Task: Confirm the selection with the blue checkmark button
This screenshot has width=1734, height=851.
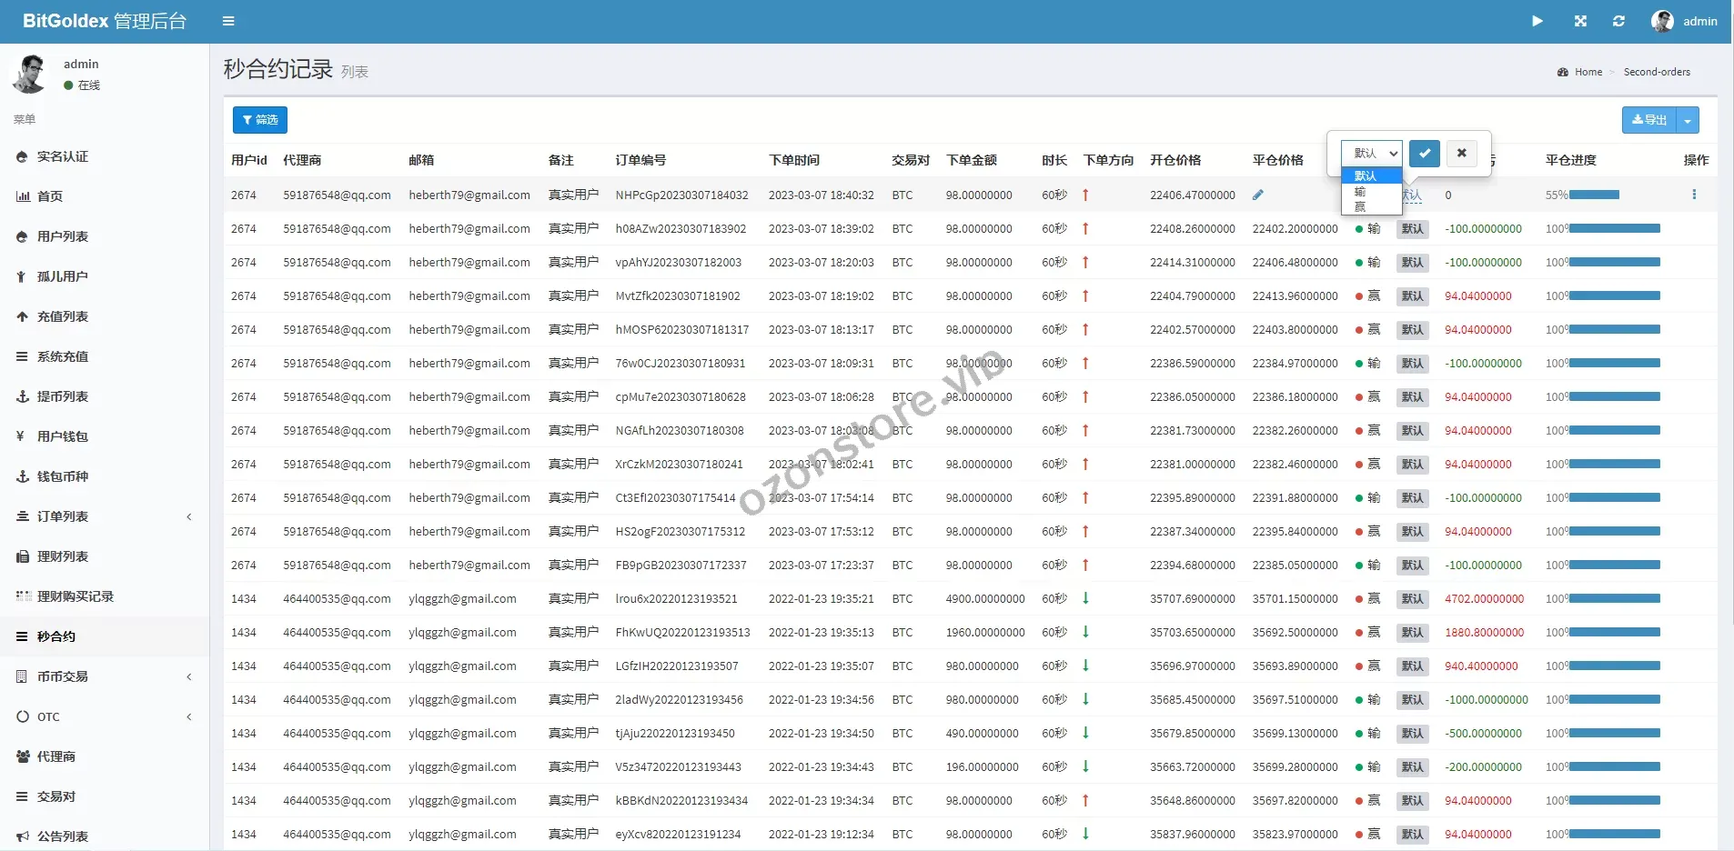Action: click(x=1424, y=153)
